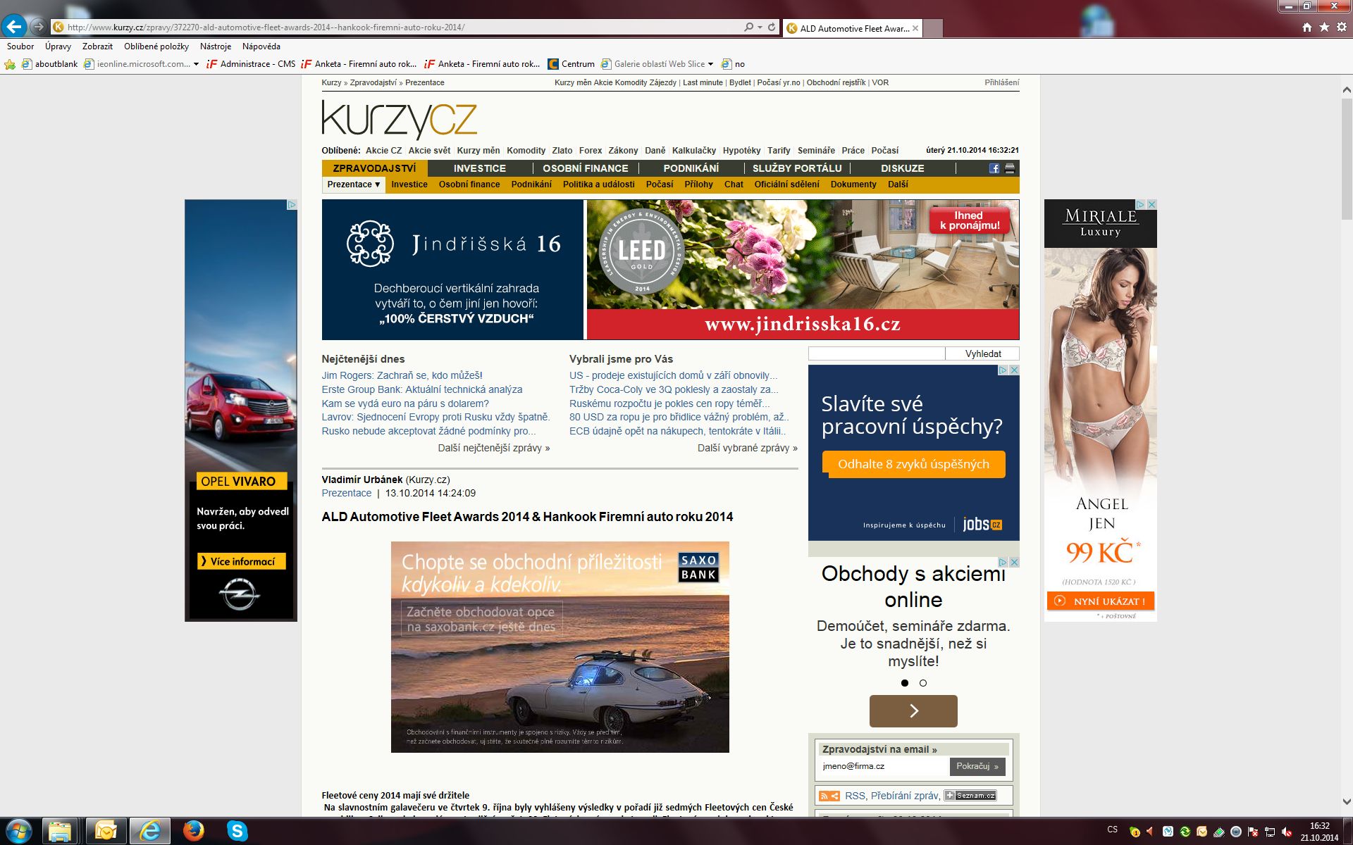The width and height of the screenshot is (1353, 845).
Task: Click the browser Forward arrow button
Action: pyautogui.click(x=39, y=27)
